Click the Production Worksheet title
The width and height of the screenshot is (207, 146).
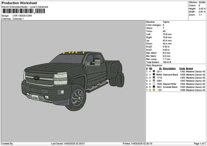pos(19,3)
